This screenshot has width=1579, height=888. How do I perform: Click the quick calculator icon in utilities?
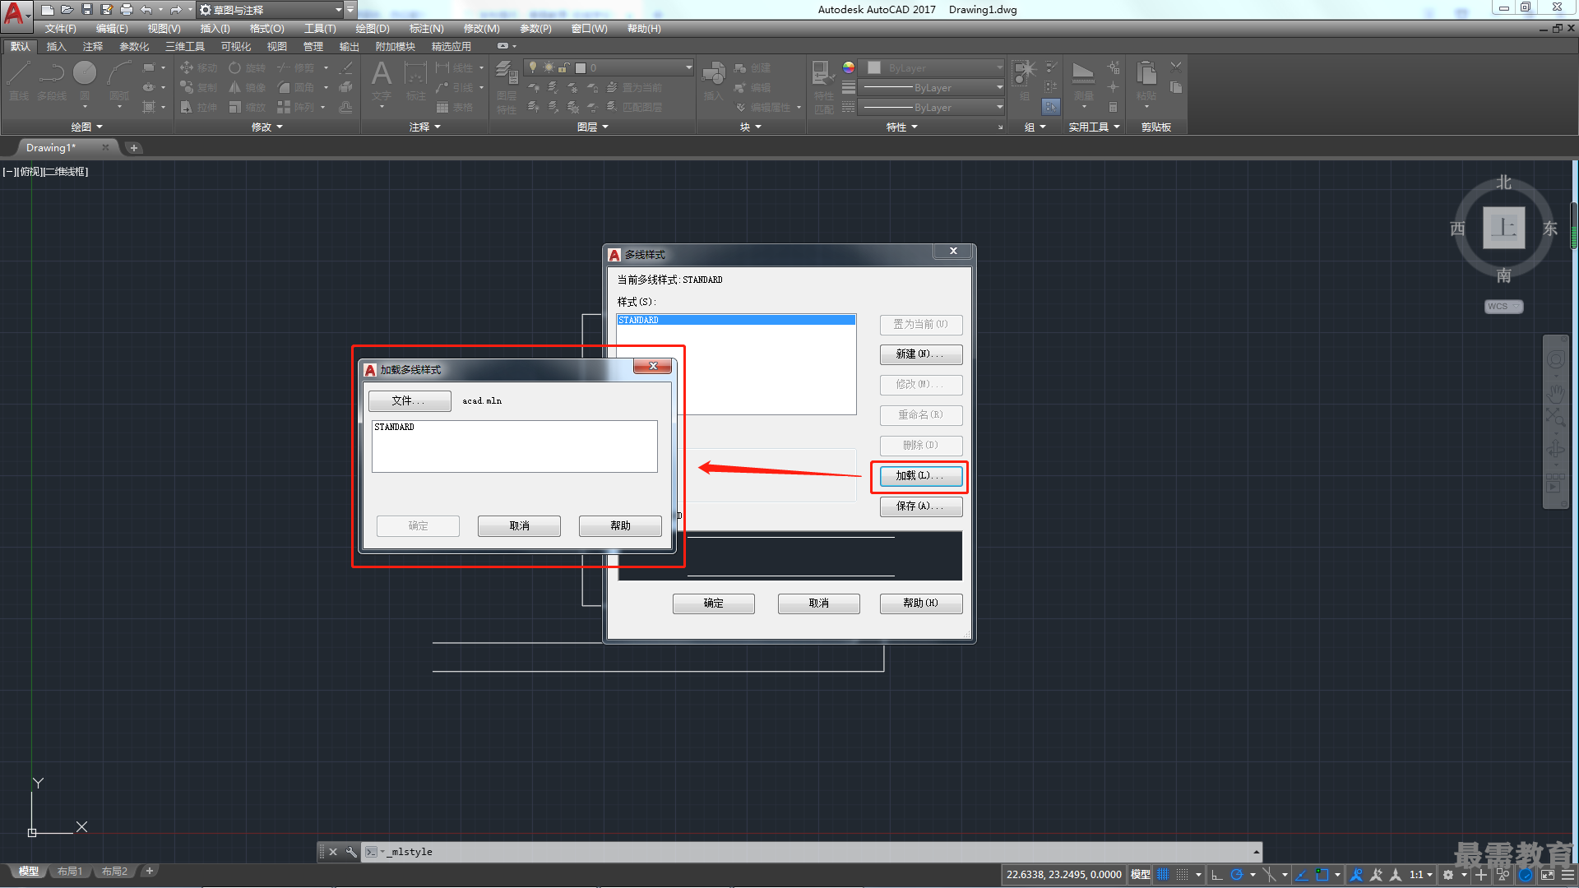(1113, 107)
